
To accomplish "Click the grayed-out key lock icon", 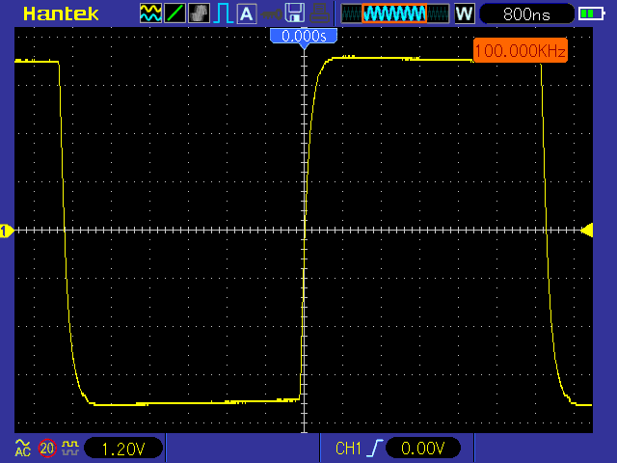I will tap(271, 14).
